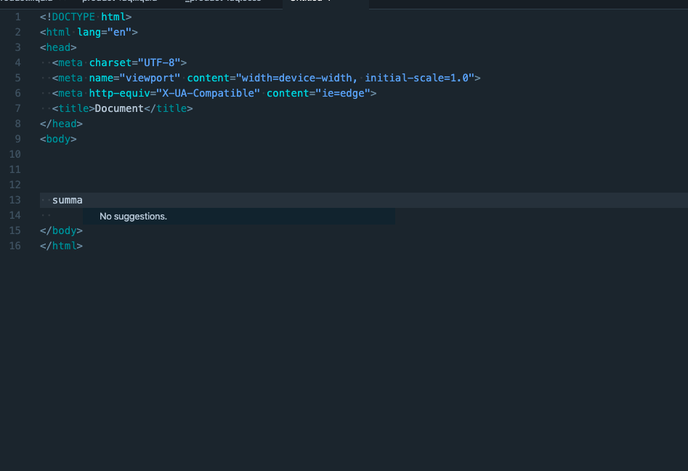This screenshot has height=471, width=688.
Task: Click line number 13 in the gutter
Action: pos(15,200)
